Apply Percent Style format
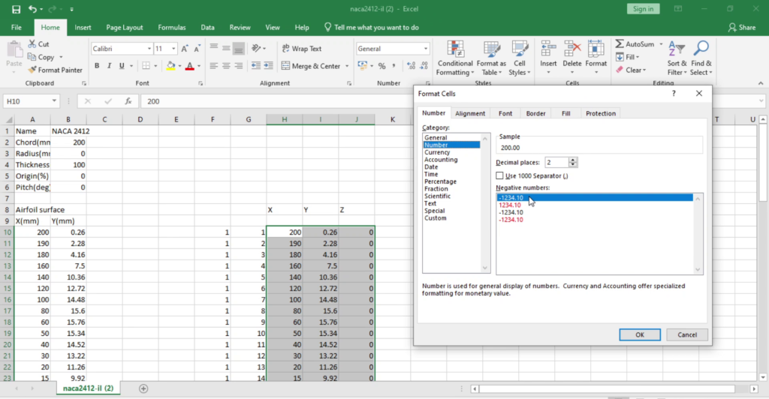Viewport: 769px width, 399px height. [381, 65]
